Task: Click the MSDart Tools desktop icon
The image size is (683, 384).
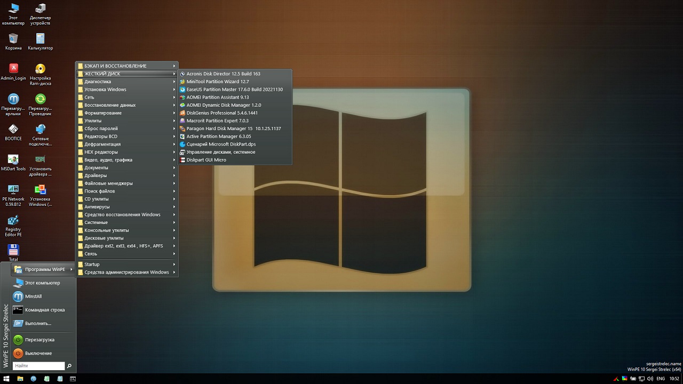Action: click(13, 160)
